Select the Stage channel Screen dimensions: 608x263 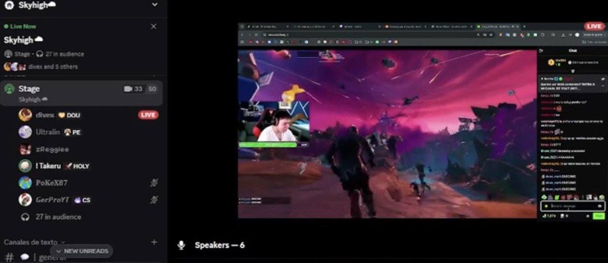coord(81,93)
